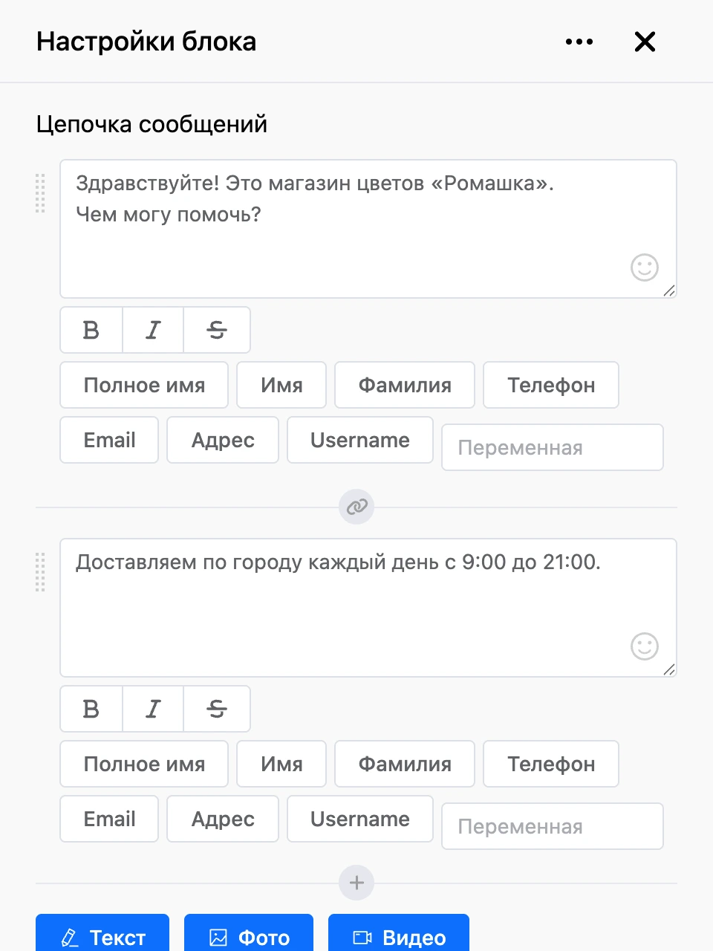
Task: Insert Полное имя into the first message
Action: point(144,385)
